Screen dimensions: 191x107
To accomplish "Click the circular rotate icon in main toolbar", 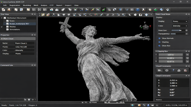I will (70, 10).
